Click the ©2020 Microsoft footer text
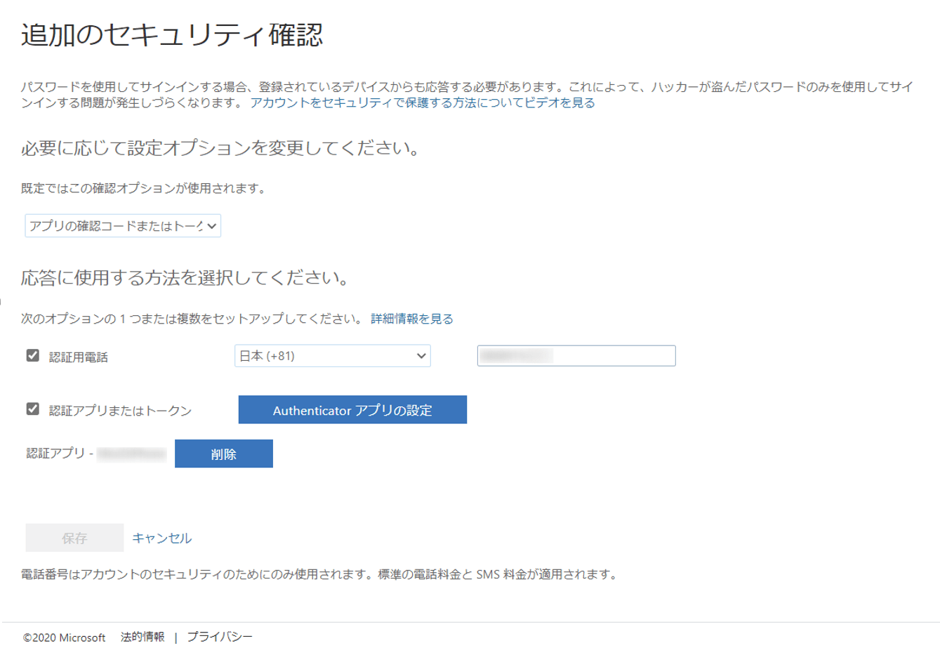Viewport: 940px width, 648px height. pos(64,637)
